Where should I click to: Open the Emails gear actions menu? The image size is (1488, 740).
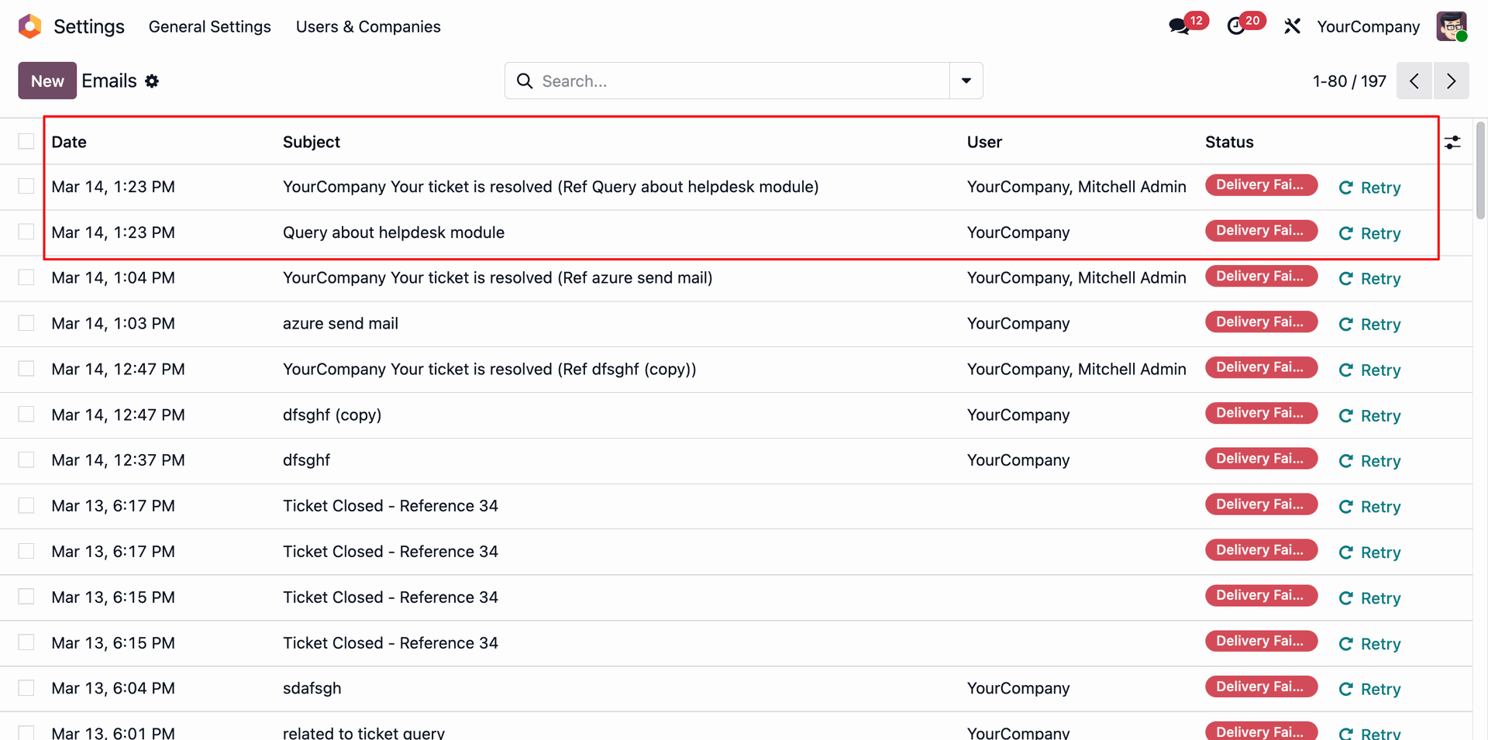point(152,81)
